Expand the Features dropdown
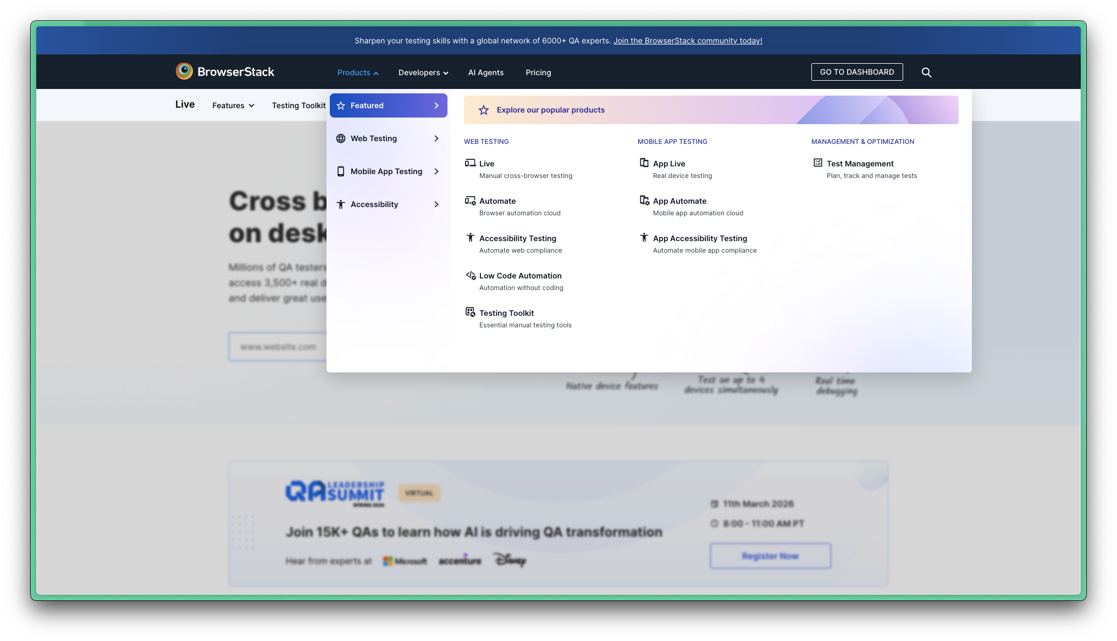 [x=233, y=105]
